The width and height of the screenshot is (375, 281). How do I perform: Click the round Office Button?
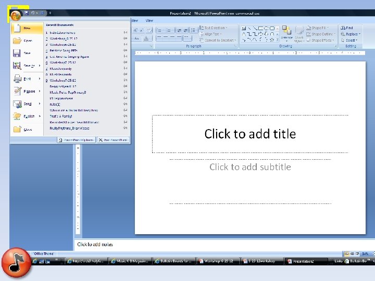16,15
